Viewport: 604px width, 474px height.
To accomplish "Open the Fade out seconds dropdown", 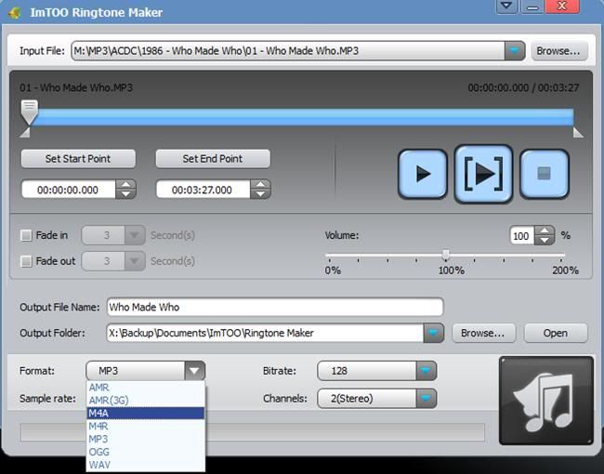I will point(135,261).
